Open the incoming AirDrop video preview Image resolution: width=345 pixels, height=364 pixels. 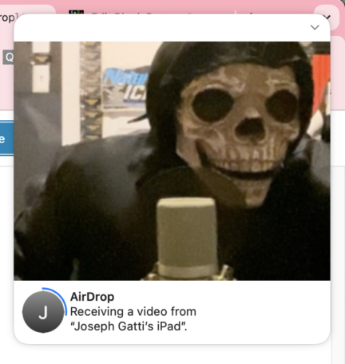tap(172, 161)
